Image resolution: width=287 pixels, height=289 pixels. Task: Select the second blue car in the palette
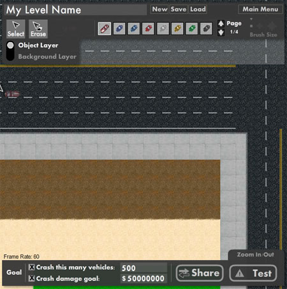coord(133,28)
